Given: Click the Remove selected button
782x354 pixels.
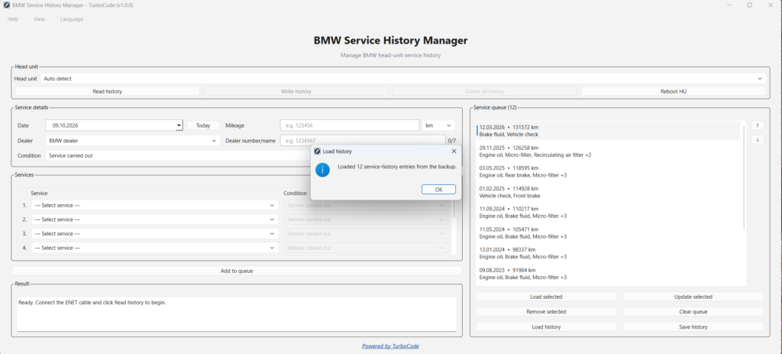Looking at the screenshot, I should click(546, 311).
